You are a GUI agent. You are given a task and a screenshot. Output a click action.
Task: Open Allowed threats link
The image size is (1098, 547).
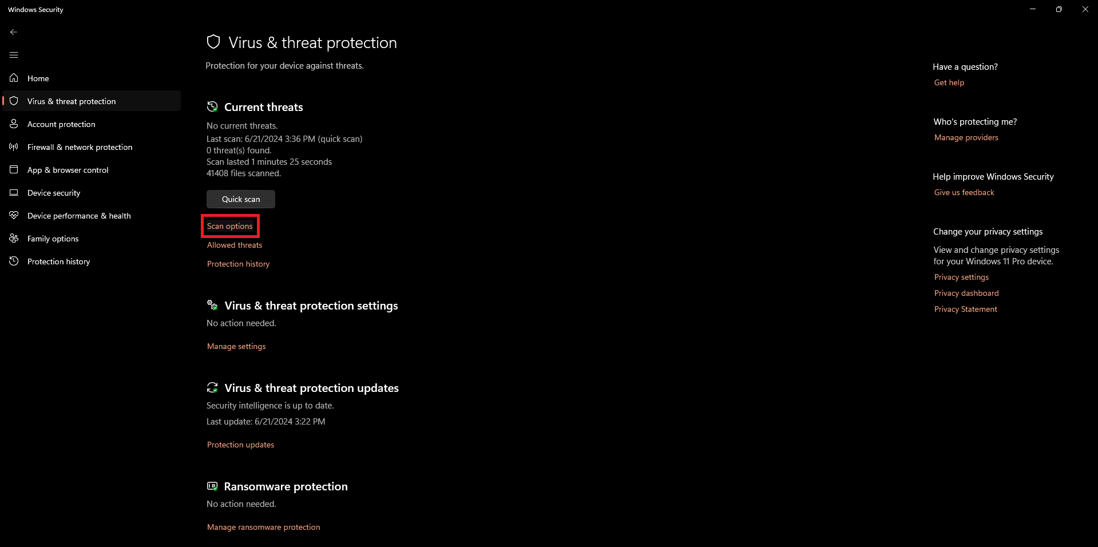tap(235, 245)
